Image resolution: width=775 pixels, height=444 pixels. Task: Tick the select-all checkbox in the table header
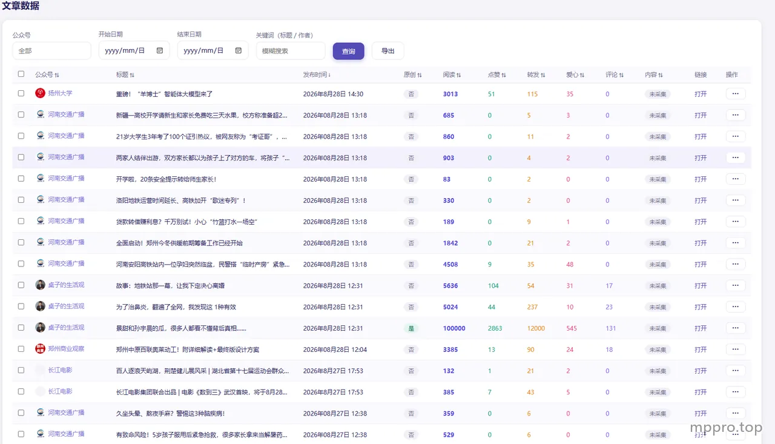point(21,74)
